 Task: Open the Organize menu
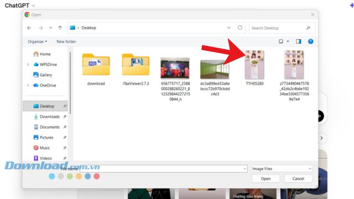pos(37,41)
